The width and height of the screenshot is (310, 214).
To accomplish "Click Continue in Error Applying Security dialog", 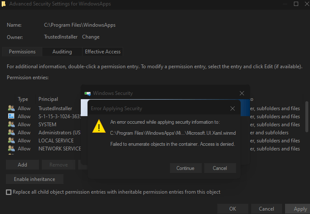I will 186,168.
